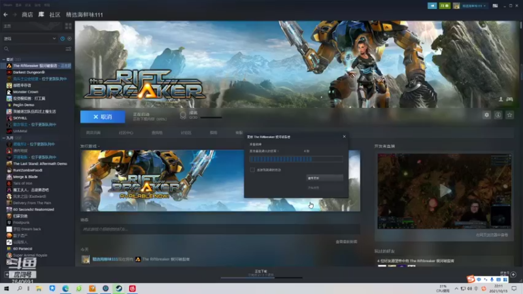Open the 发行游戏 dropdown above the news banner
The width and height of the screenshot is (523, 294).
tap(90, 146)
